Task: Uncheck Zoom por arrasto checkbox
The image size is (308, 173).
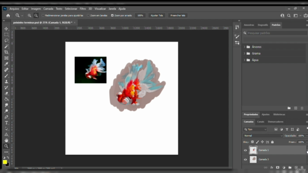Action: (x=112, y=15)
